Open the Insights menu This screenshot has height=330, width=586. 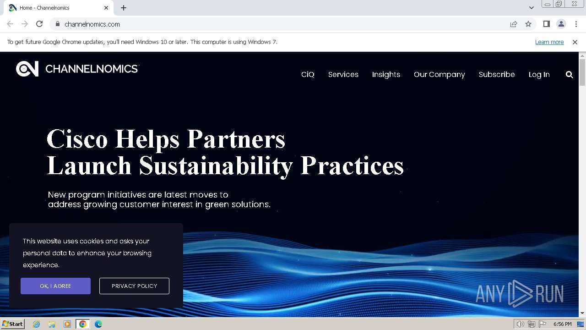(386, 74)
